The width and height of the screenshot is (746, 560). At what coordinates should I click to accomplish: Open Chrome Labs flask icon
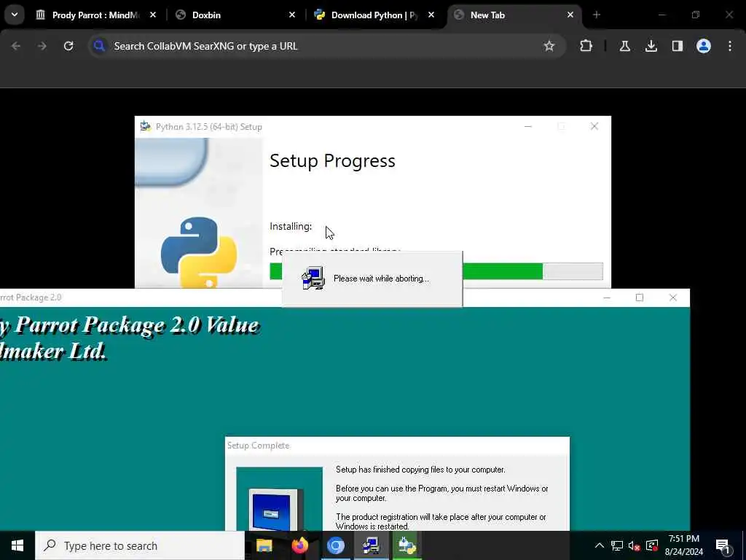click(624, 46)
